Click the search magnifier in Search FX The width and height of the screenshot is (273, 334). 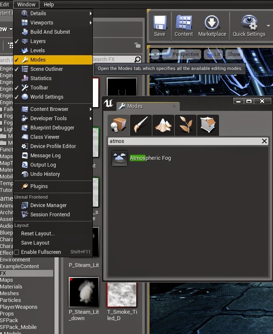[138, 59]
